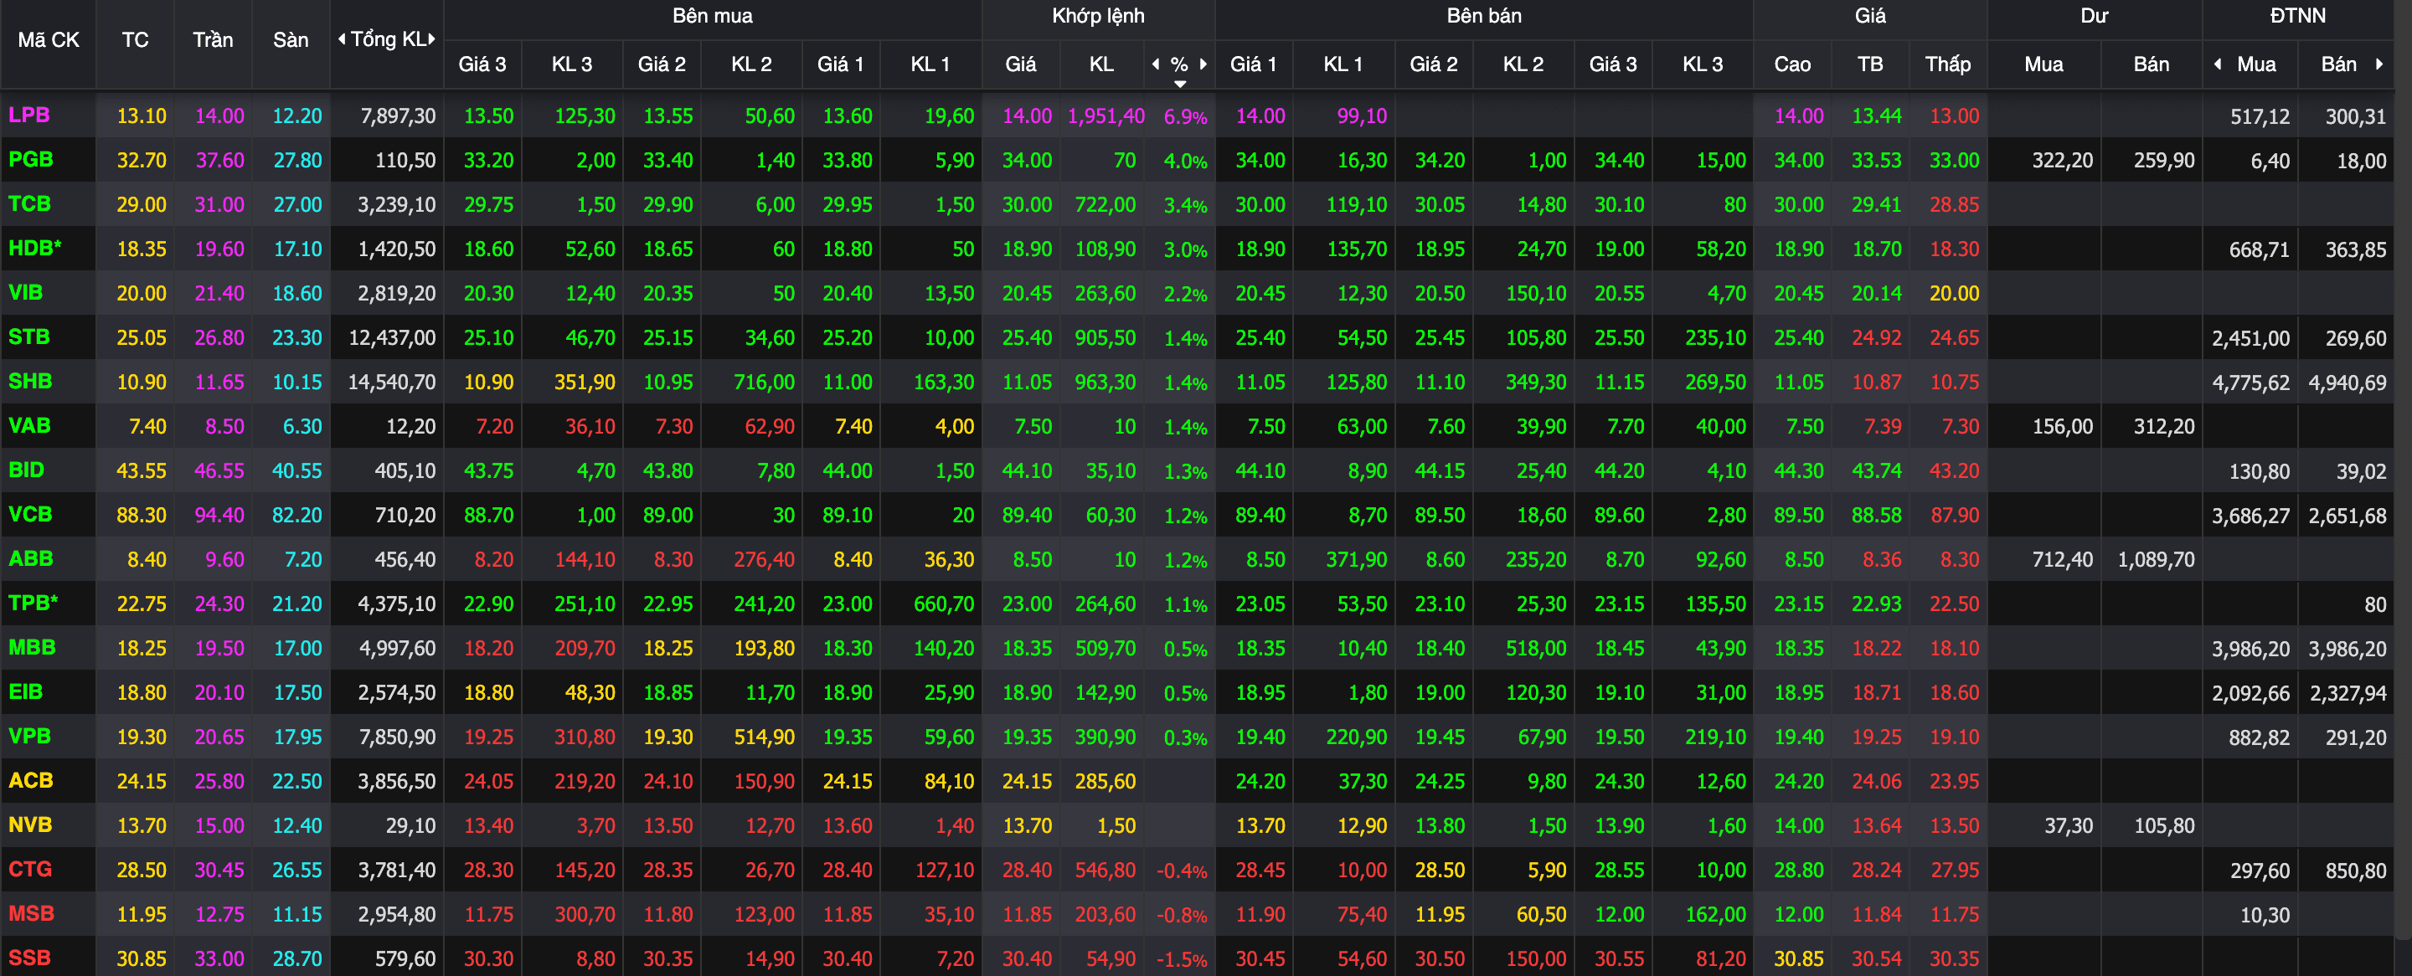Click TPB* KL 1 buy volume 660,70
The width and height of the screenshot is (2412, 976).
944,604
